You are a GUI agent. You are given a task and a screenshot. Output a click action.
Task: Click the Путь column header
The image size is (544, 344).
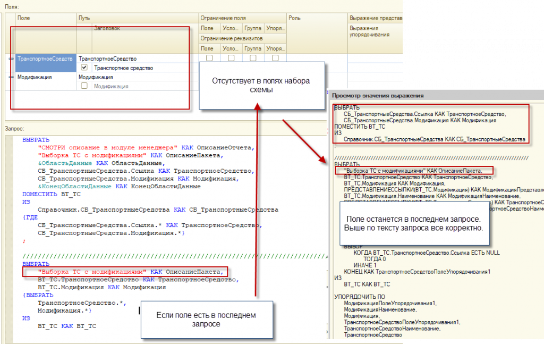[x=138, y=18]
